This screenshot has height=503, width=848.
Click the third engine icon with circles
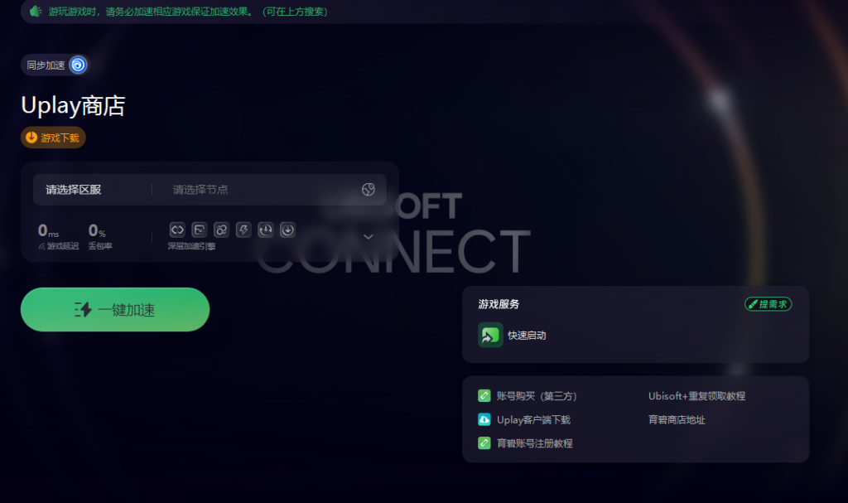coord(222,230)
